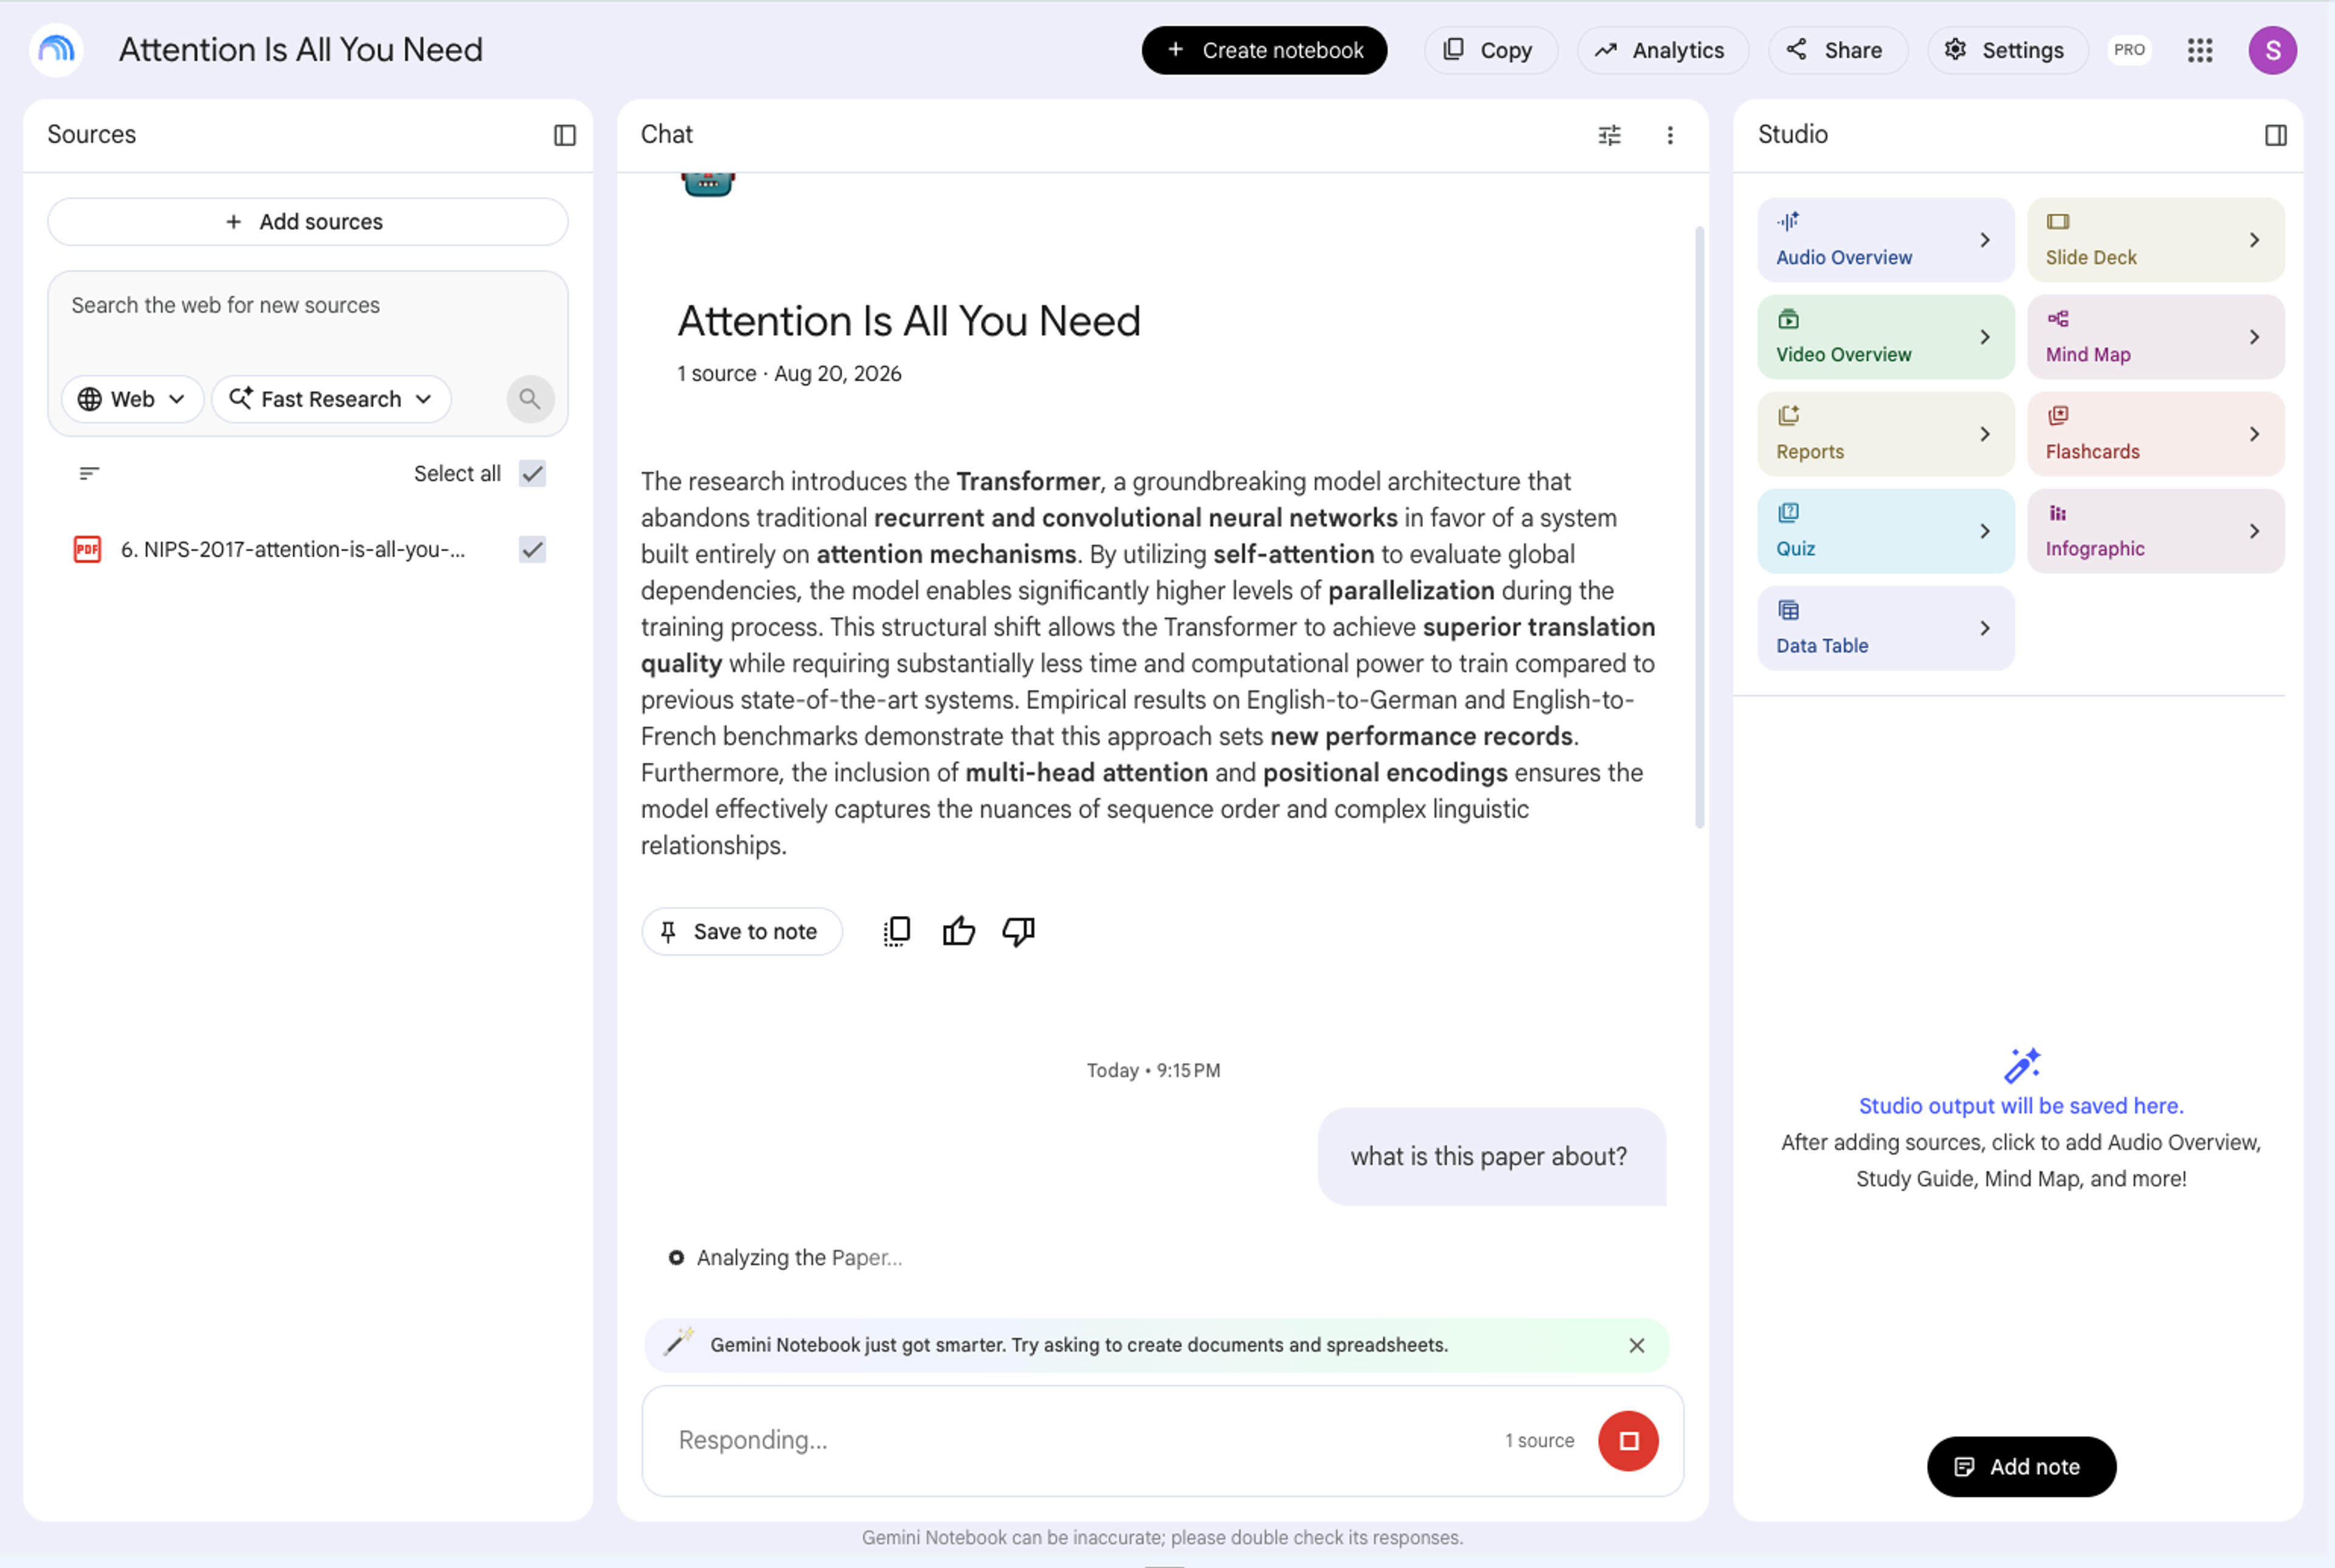Stop the response generation

(x=1628, y=1441)
